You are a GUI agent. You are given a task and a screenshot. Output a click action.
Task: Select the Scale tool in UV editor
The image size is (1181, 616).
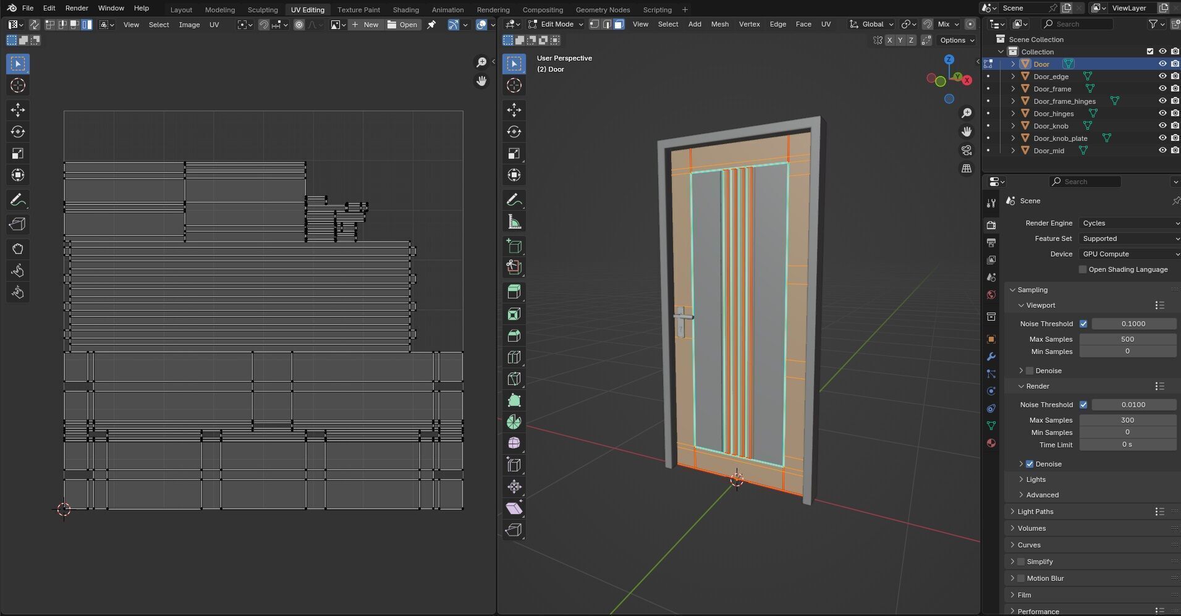(x=17, y=153)
